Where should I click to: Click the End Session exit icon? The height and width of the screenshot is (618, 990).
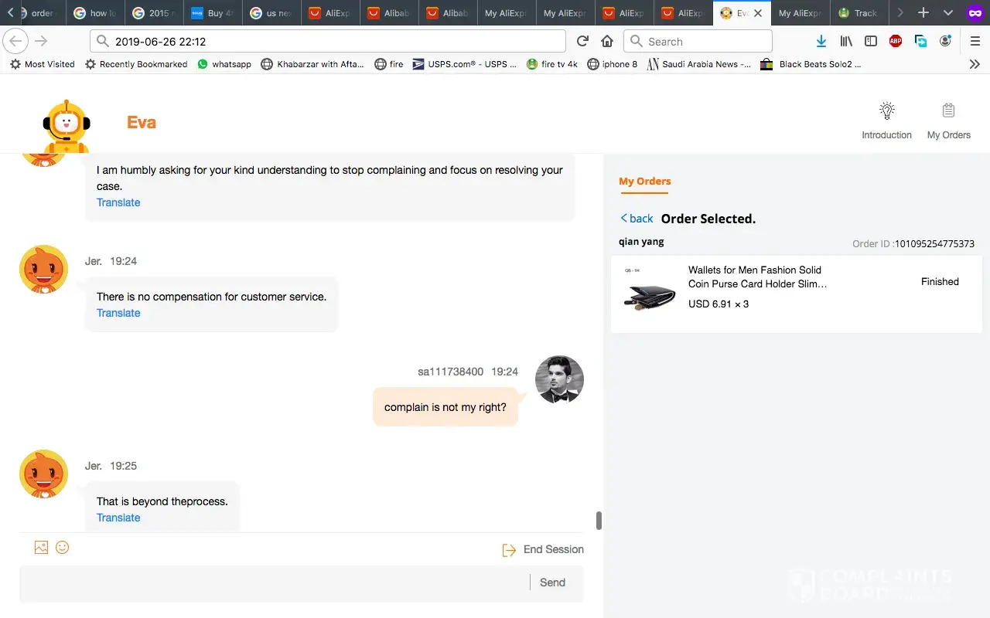[509, 550]
